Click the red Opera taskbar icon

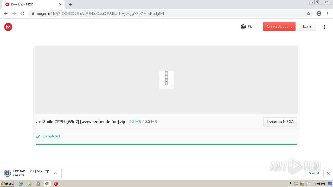coord(56,184)
